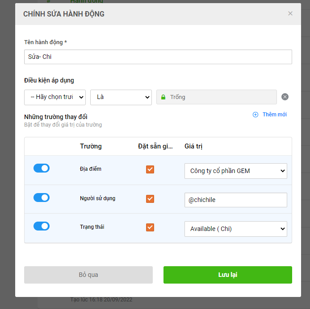This screenshot has width=310, height=309.
Task: Edit the @chichile user field
Action: click(236, 200)
